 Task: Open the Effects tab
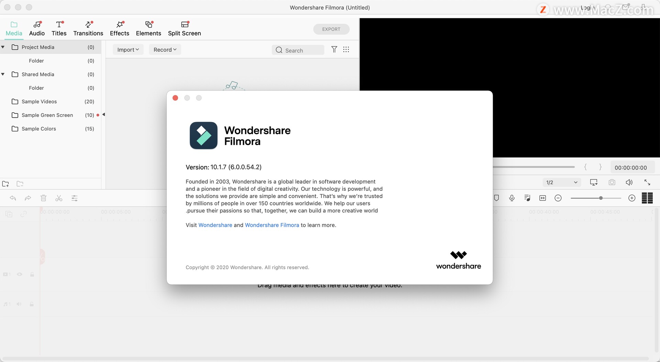(119, 29)
